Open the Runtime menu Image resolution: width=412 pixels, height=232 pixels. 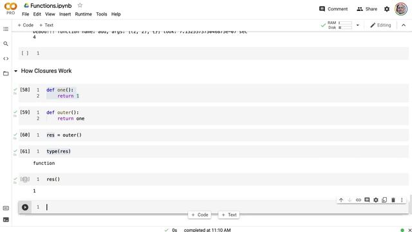[x=83, y=14]
